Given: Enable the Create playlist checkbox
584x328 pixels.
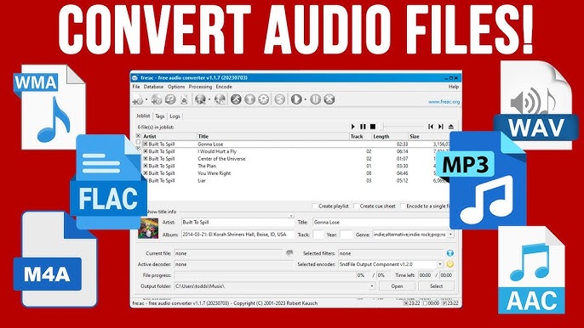Looking at the screenshot, I should coord(314,206).
